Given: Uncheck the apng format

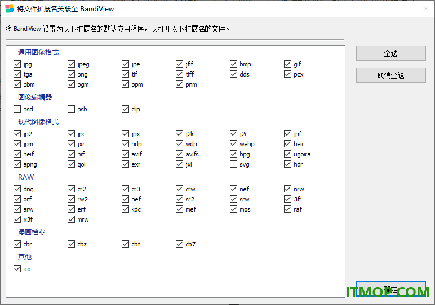Looking at the screenshot, I should coord(17,164).
